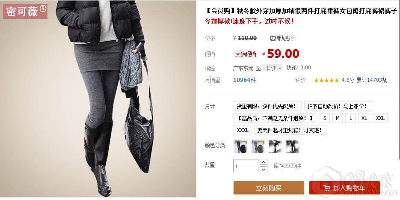The image size is (400, 200).
Task: Click the shopping cart icon on 加入购物车
Action: (327, 188)
